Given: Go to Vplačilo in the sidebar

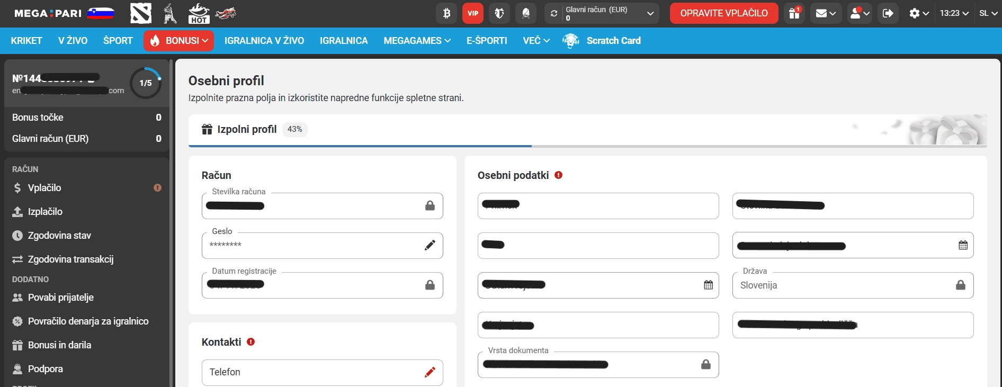Looking at the screenshot, I should [x=87, y=188].
